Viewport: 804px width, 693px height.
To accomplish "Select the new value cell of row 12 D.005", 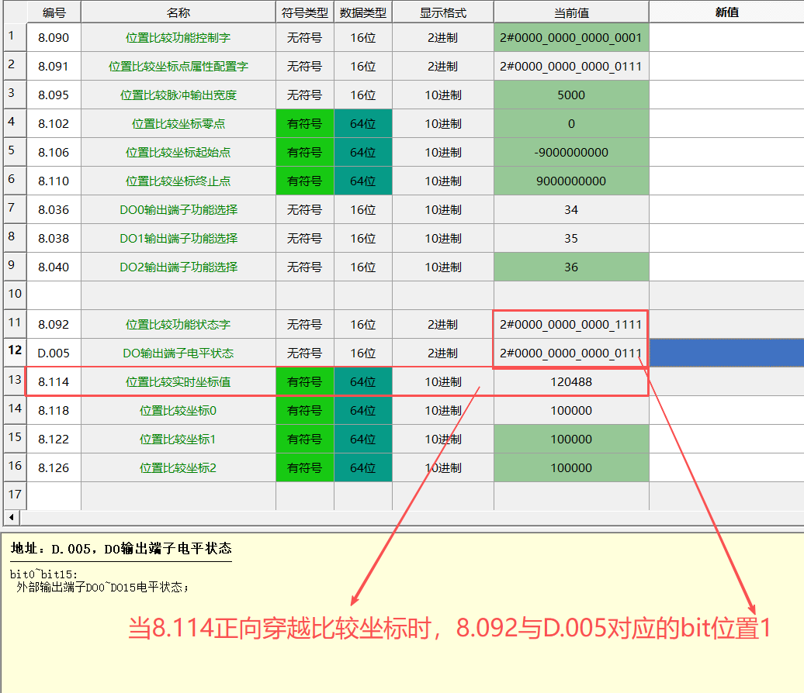I will [726, 353].
